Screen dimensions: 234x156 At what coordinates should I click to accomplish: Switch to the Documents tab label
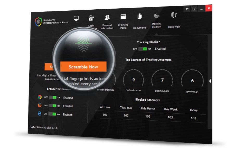[140, 28]
